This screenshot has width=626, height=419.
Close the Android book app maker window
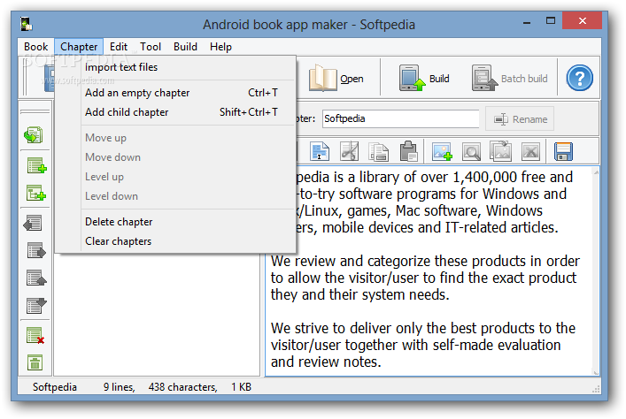(x=582, y=20)
